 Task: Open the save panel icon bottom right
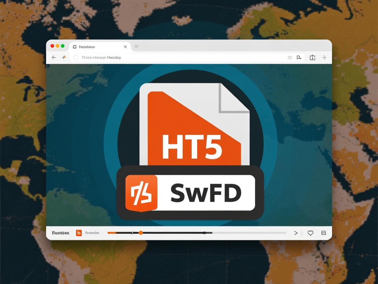tap(324, 233)
